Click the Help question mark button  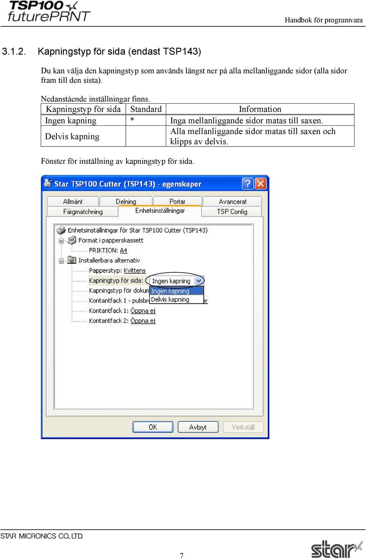248,184
